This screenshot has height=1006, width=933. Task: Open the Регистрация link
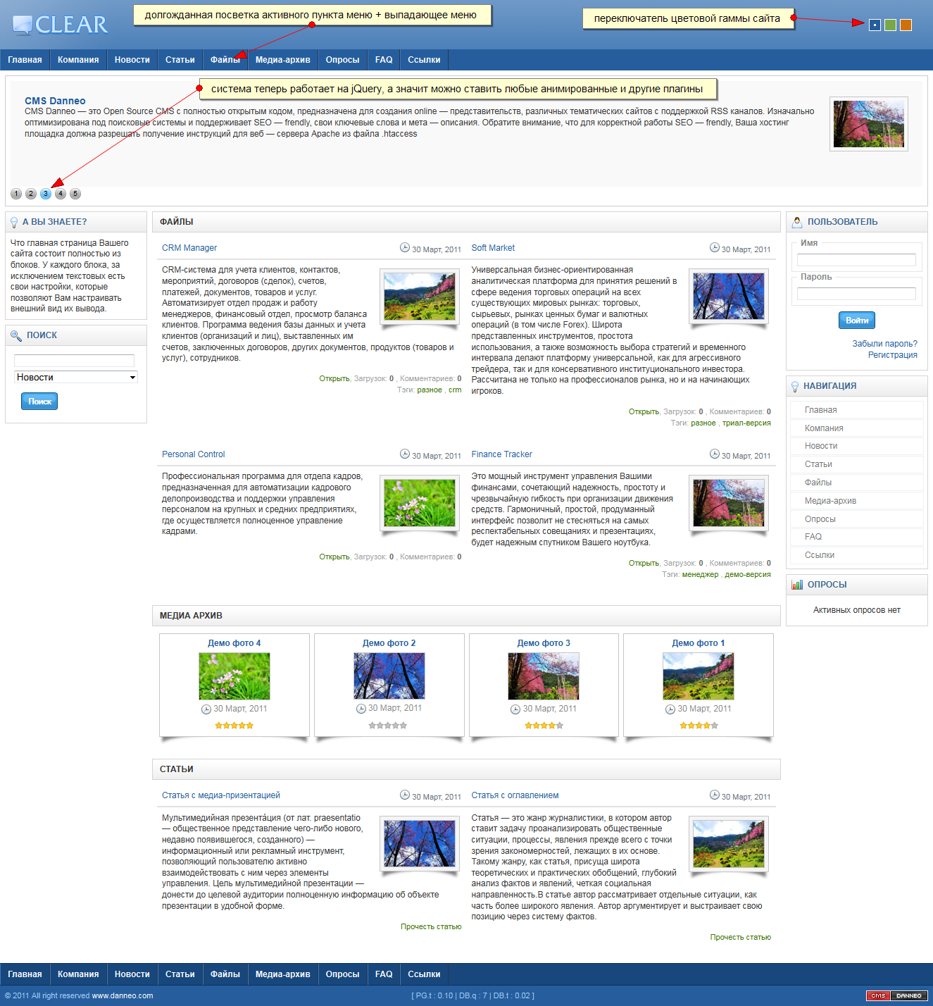pyautogui.click(x=893, y=355)
